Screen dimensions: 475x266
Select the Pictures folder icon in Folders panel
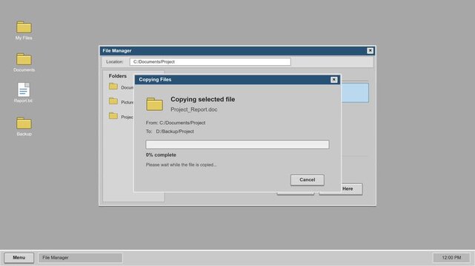point(113,101)
